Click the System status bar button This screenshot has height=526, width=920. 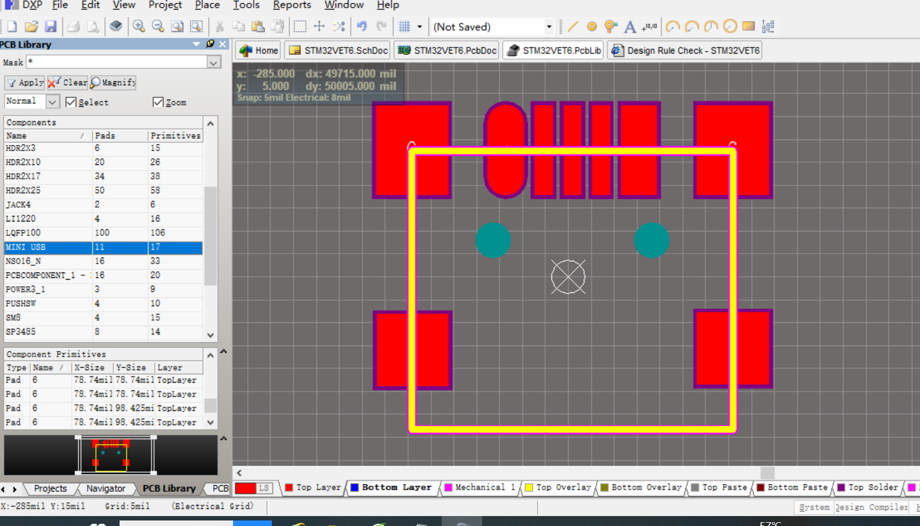[x=814, y=507]
